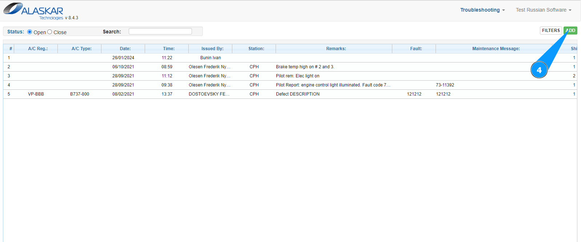
Task: Sort by the Date column header
Action: click(123, 49)
